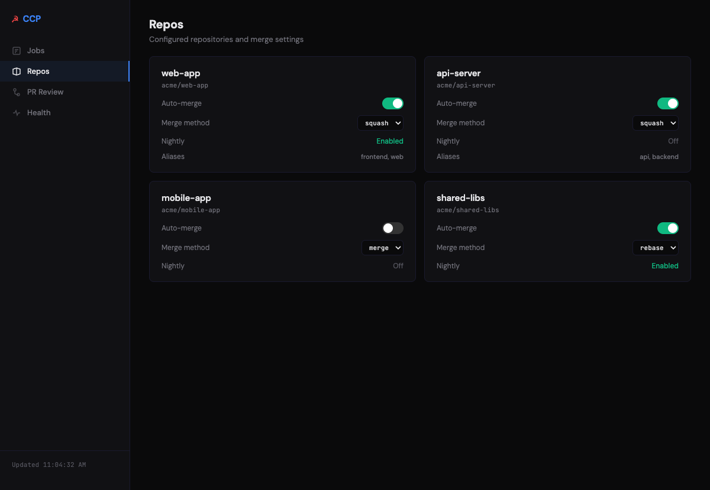Viewport: 710px width, 490px height.
Task: Click the acme/shared-libs repository path
Action: click(x=467, y=210)
